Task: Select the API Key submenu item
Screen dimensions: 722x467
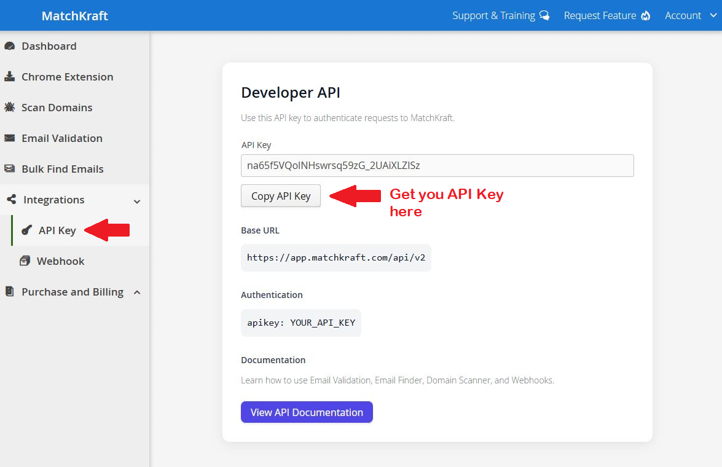Action: coord(57,230)
